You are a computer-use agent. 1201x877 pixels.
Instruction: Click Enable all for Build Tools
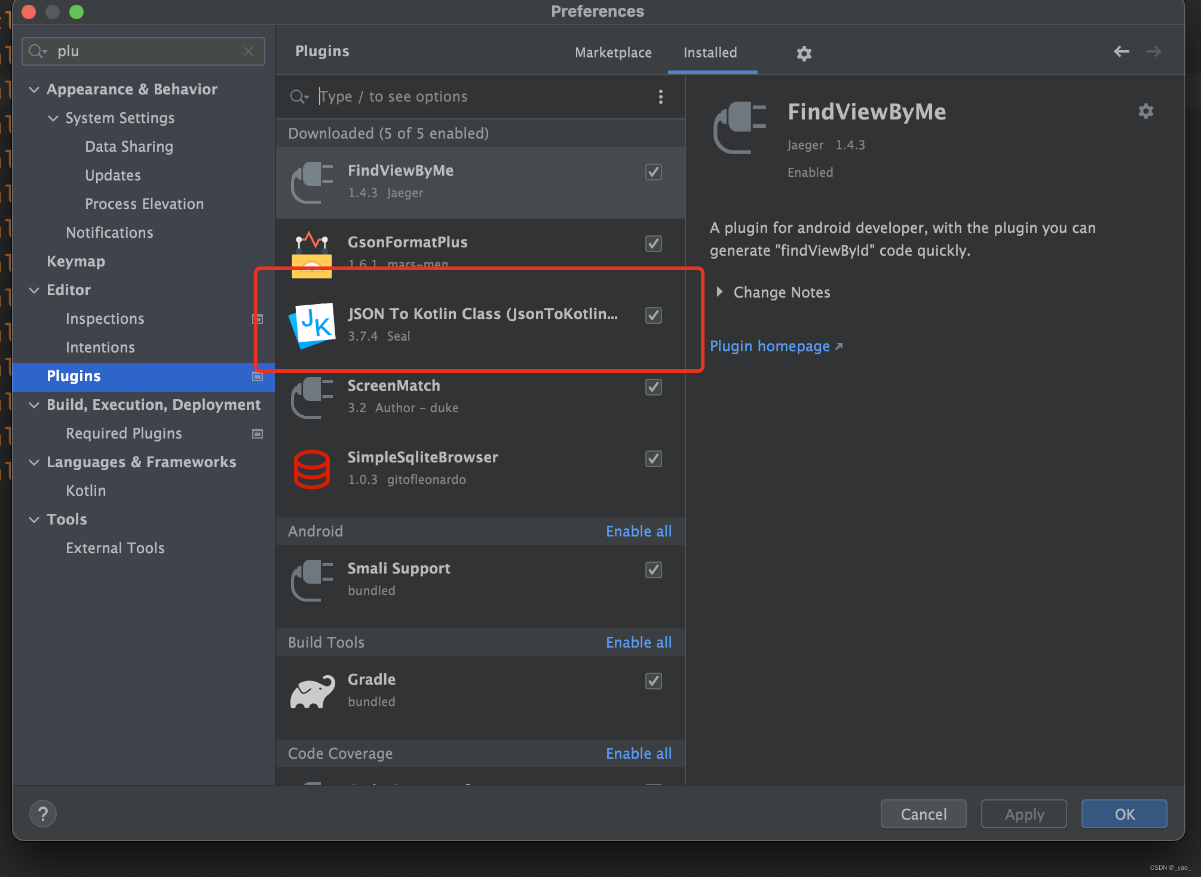[638, 642]
